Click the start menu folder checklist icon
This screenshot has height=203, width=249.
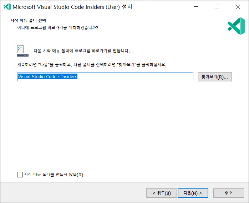(x=23, y=51)
